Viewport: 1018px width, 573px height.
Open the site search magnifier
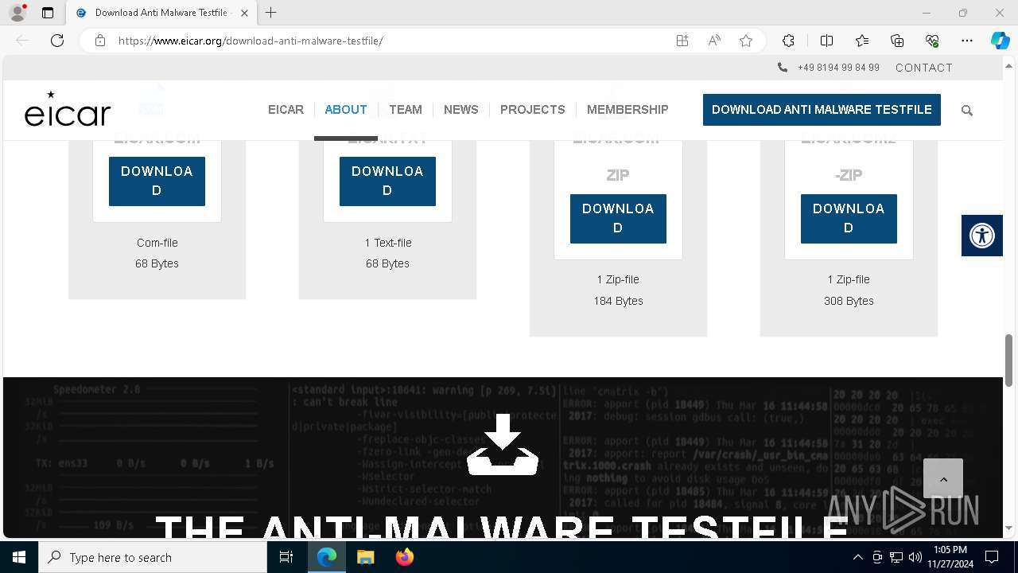pos(967,111)
